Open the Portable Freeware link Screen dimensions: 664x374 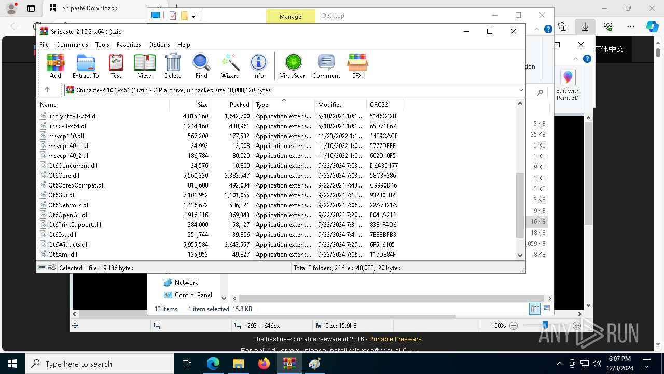coord(395,339)
